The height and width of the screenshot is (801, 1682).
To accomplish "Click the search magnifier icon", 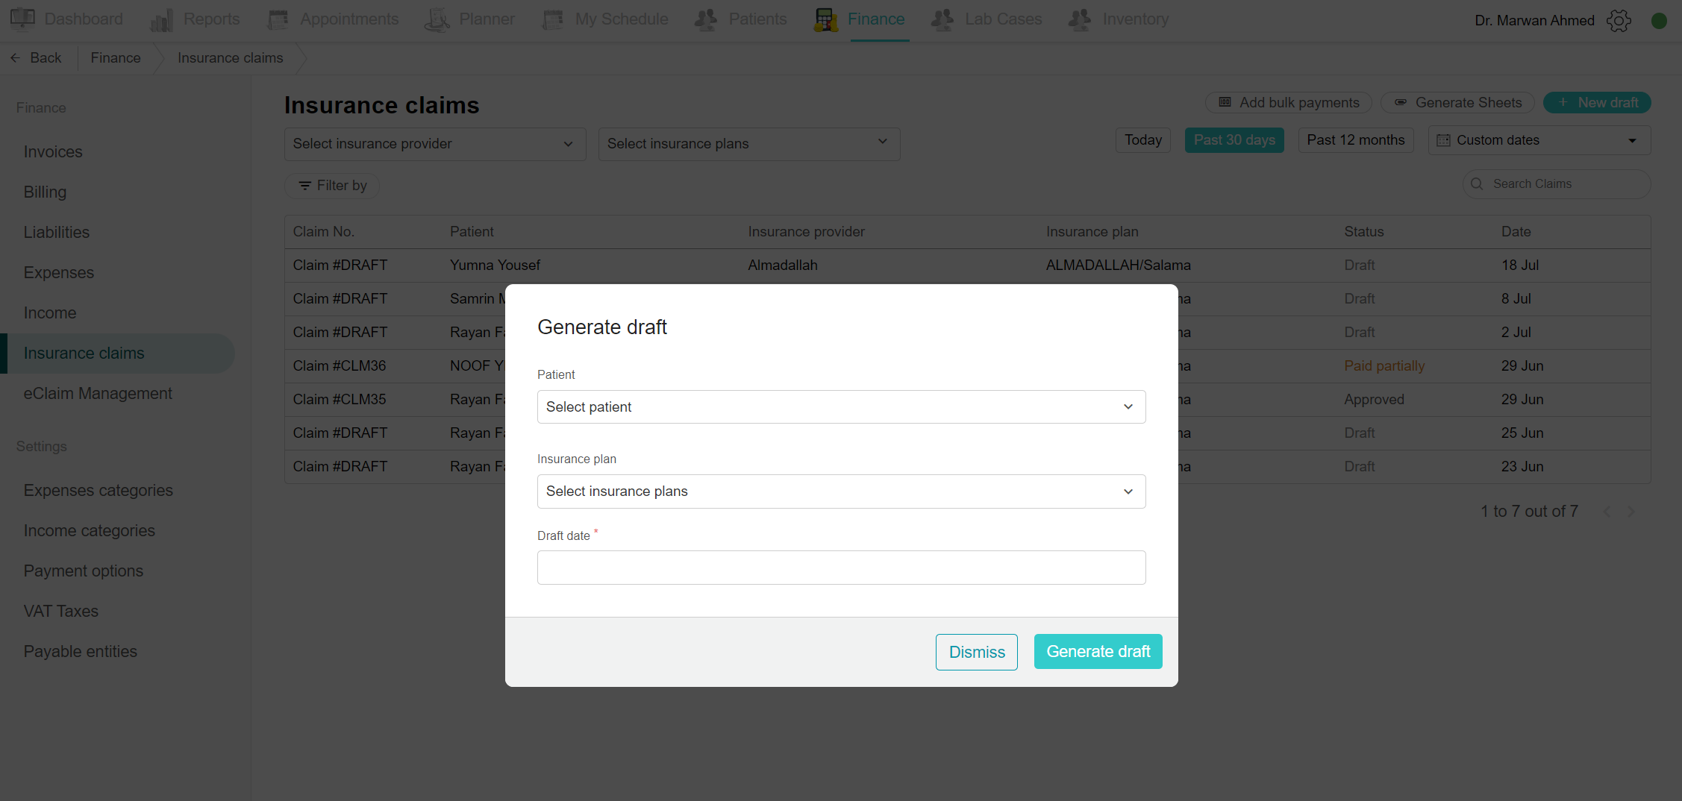I will tap(1476, 183).
